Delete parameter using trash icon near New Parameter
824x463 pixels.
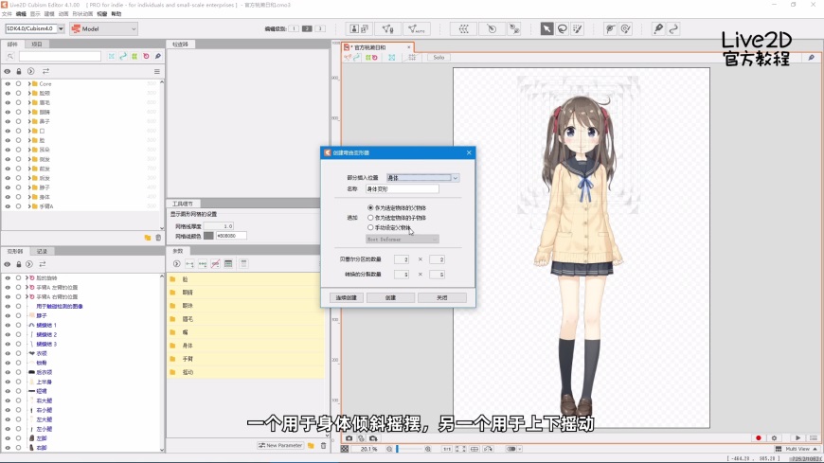coord(323,446)
